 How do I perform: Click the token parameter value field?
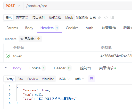(x=116, y=56)
